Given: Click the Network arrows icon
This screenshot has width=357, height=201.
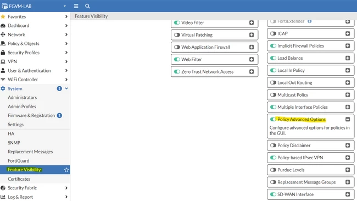Looking at the screenshot, I should tap(3, 35).
